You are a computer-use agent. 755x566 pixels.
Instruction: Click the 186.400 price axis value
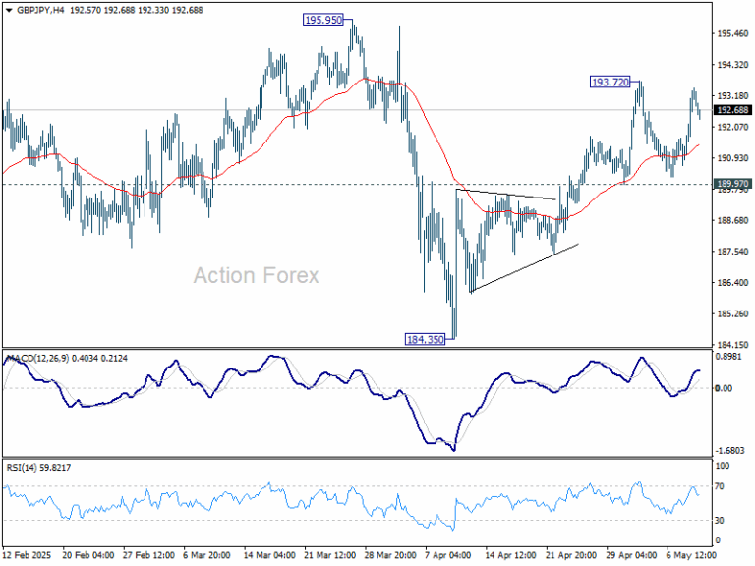pos(732,283)
